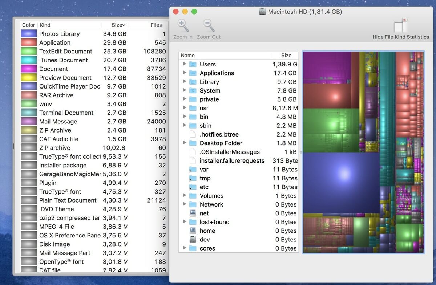Expand the System folder disclosure triangle
The image size is (436, 285).
coord(184,90)
